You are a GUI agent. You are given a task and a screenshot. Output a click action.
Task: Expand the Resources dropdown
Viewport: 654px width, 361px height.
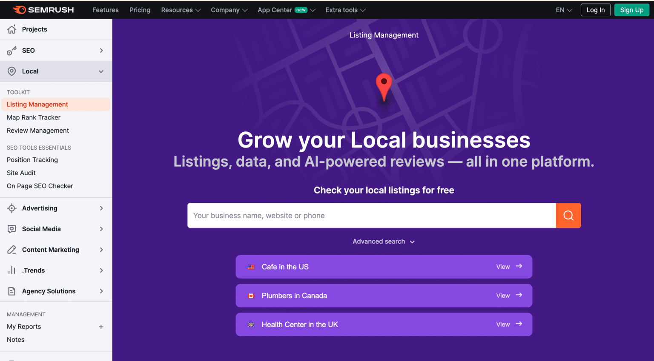(181, 10)
